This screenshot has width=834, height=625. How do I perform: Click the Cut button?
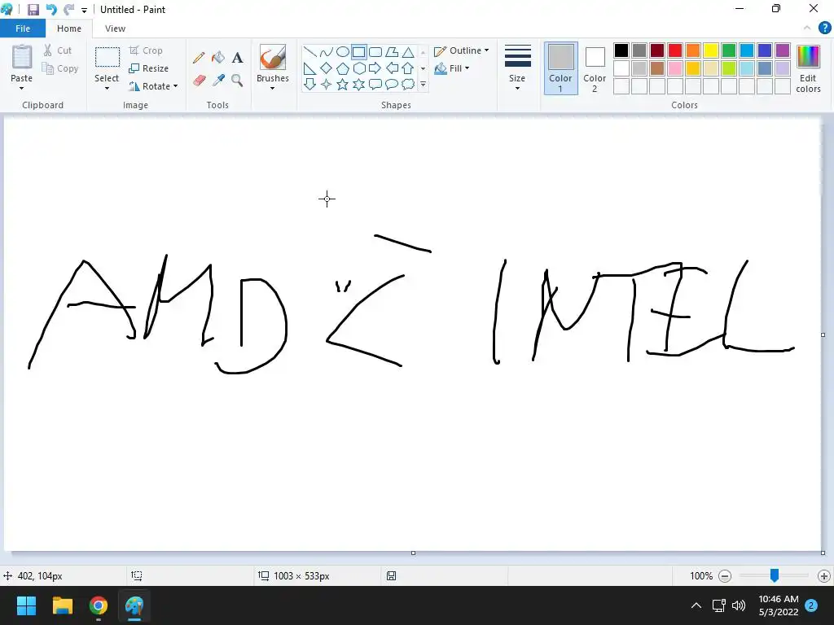(x=57, y=50)
